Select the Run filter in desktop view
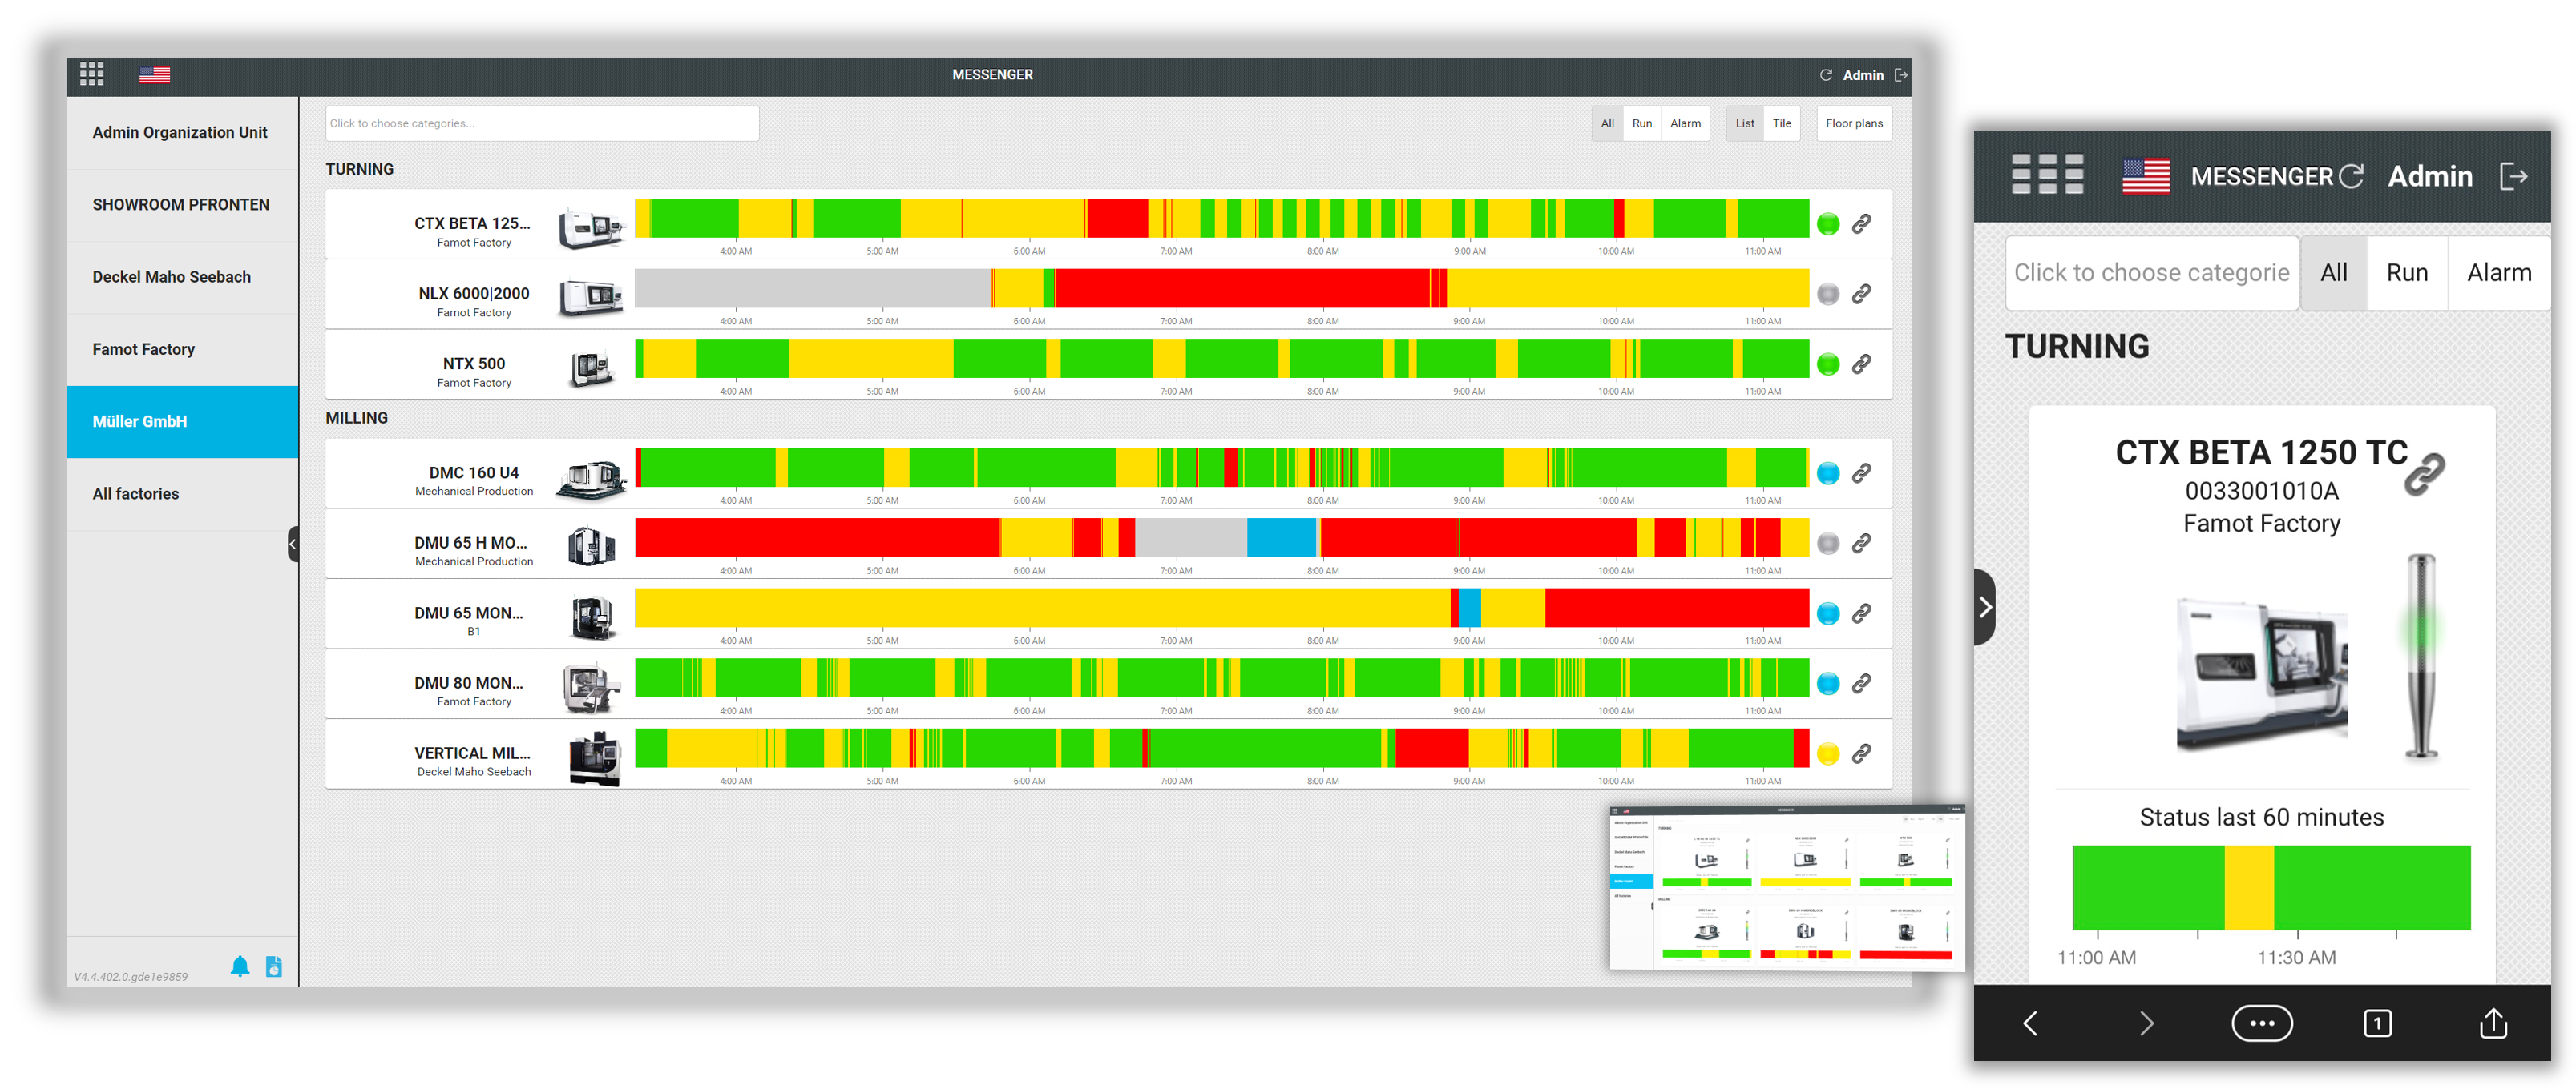The height and width of the screenshot is (1089, 2576). pyautogui.click(x=1641, y=124)
